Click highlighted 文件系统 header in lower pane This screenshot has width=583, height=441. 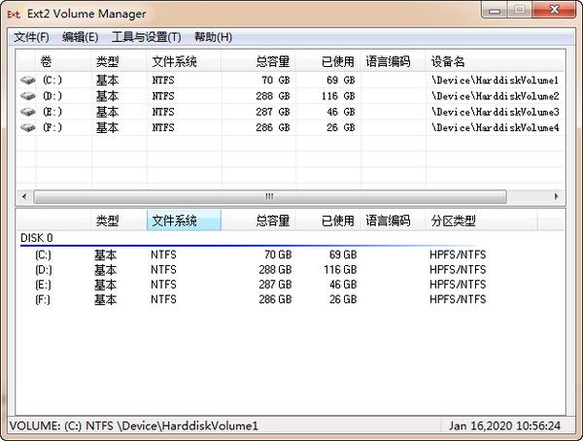pos(184,220)
